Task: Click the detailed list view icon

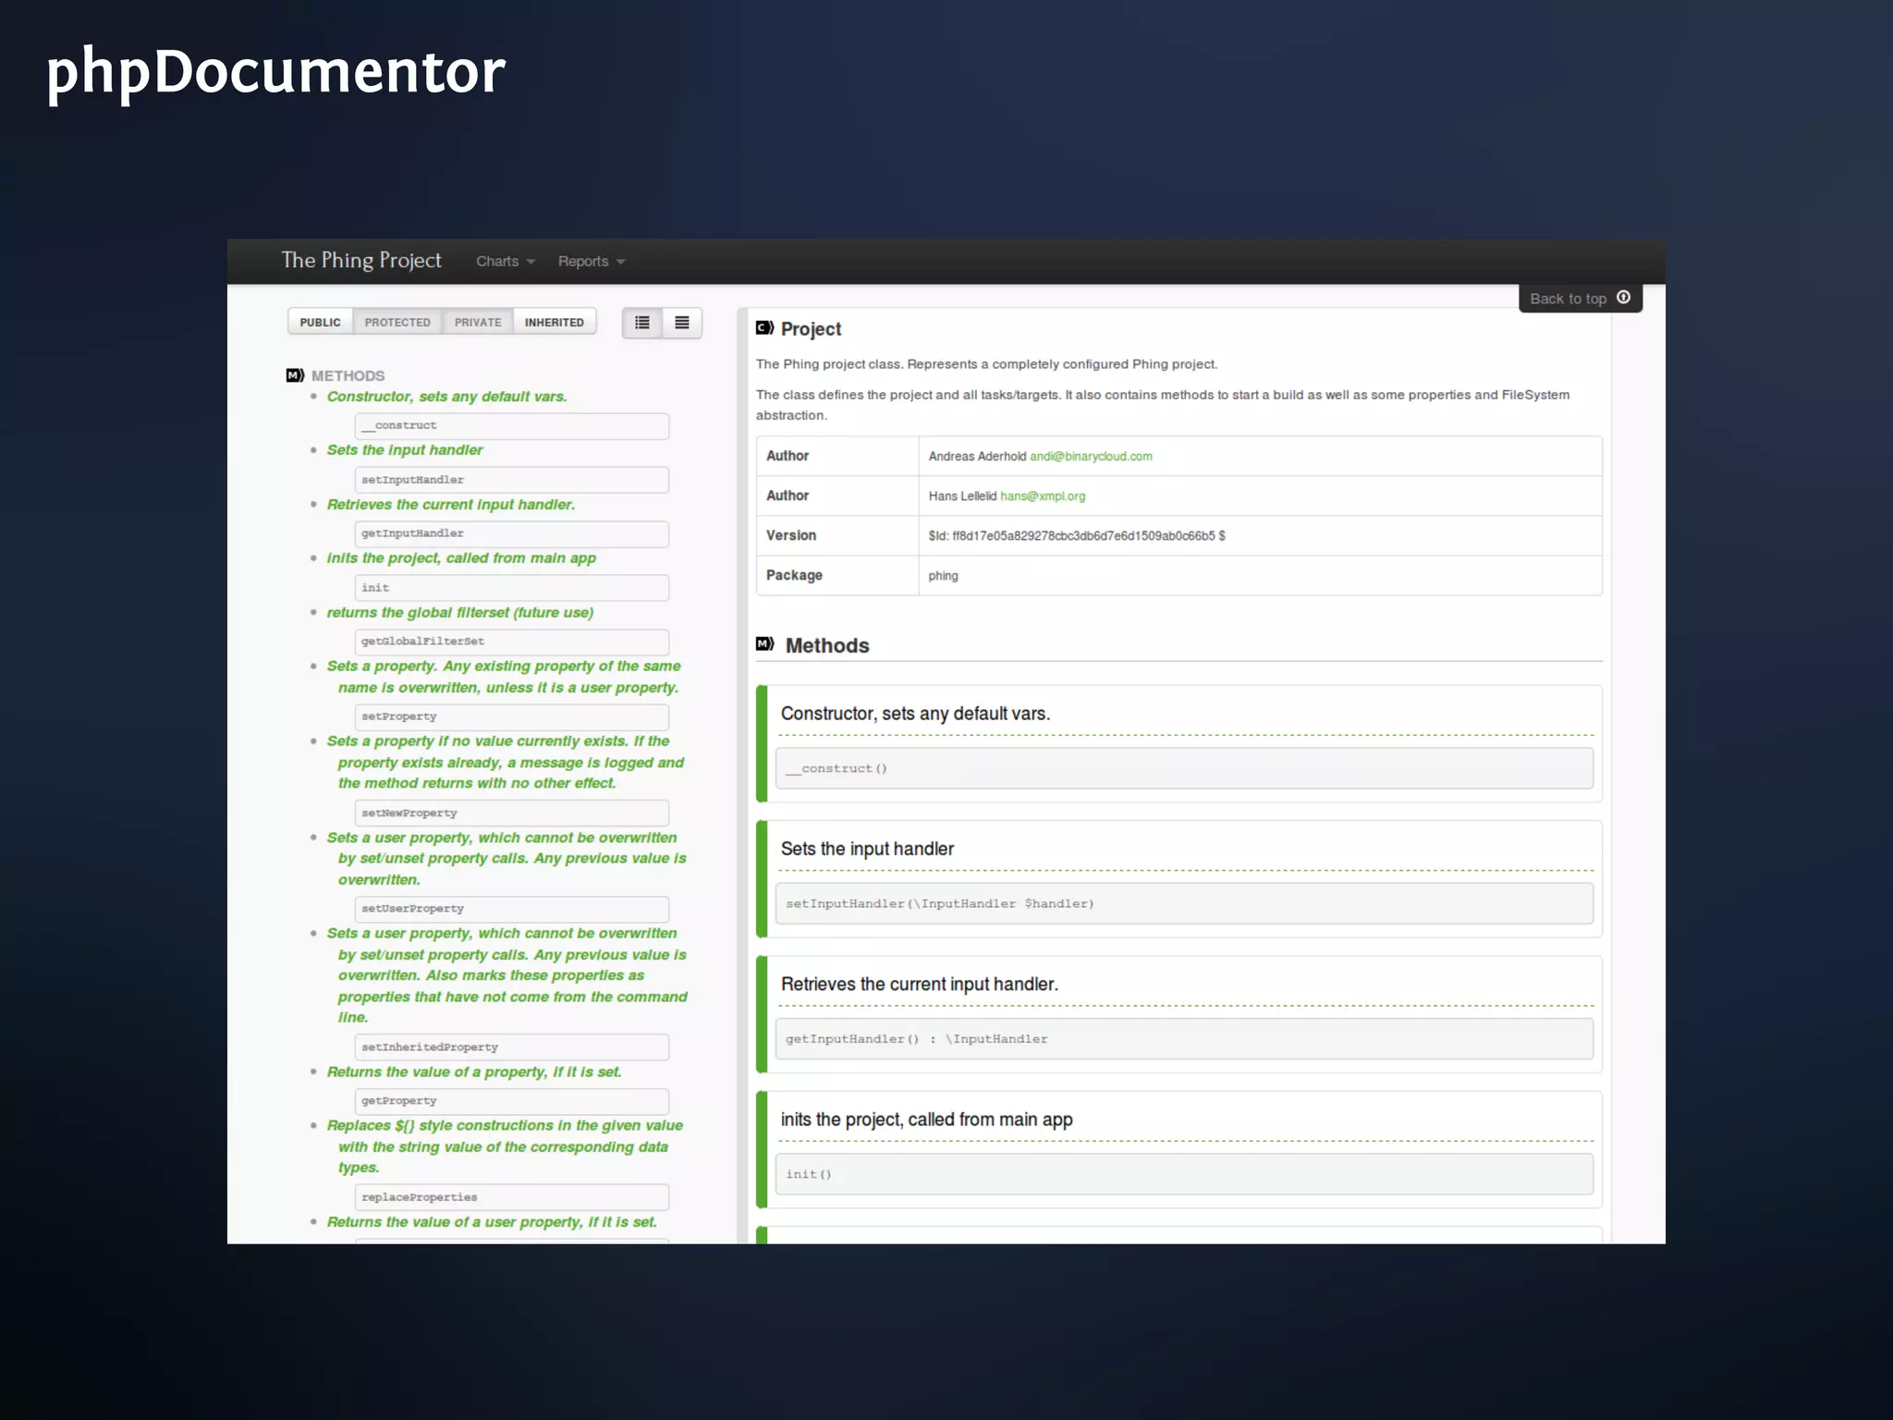Action: tap(642, 323)
